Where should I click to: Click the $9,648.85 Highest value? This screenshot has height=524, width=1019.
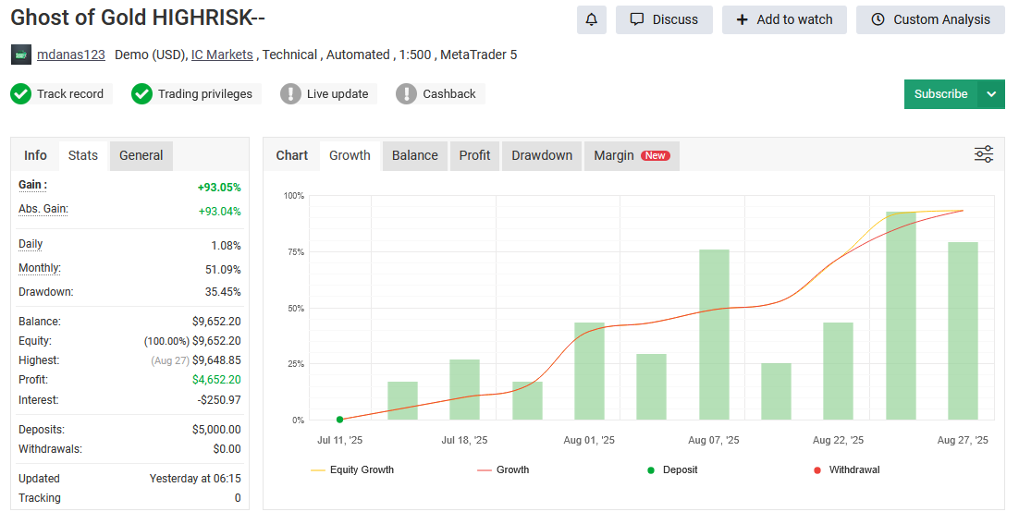[x=216, y=360]
